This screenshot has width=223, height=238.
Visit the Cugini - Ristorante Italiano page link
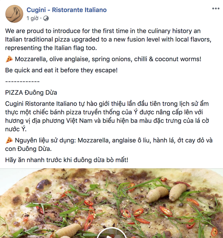pyautogui.click(x=67, y=10)
